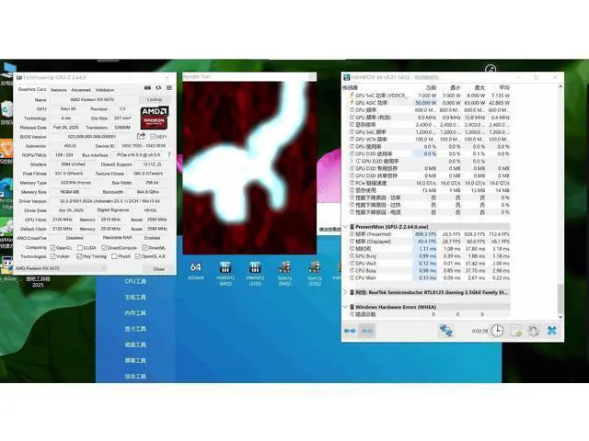Toggle the DirectML checkbox
Screen dimensions: 589x441
point(144,248)
